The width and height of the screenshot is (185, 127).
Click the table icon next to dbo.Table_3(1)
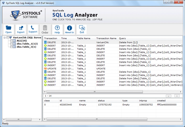(14, 47)
